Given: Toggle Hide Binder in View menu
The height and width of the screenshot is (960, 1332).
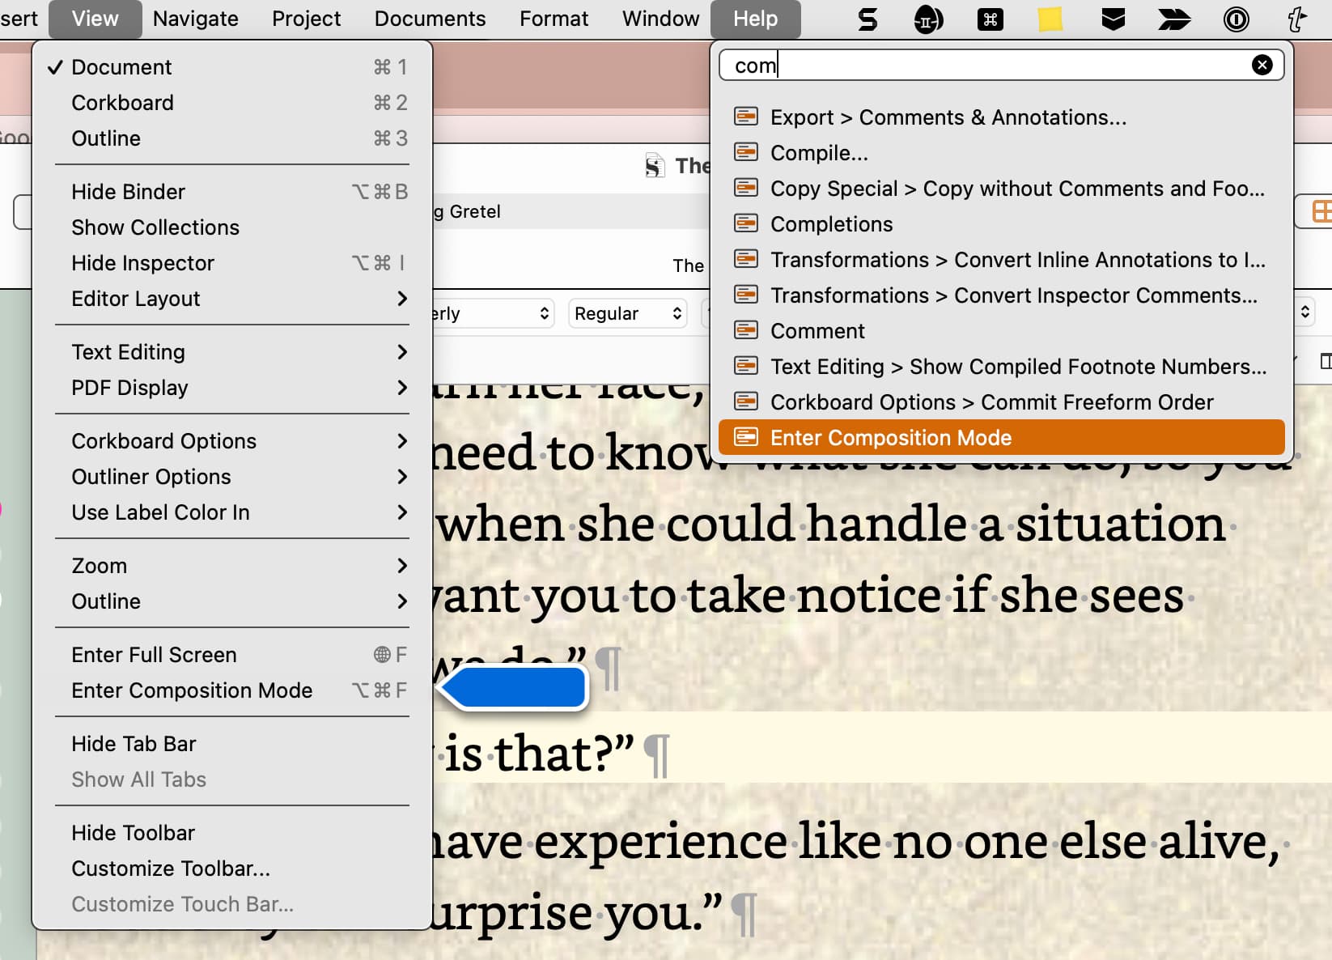Looking at the screenshot, I should 231,192.
